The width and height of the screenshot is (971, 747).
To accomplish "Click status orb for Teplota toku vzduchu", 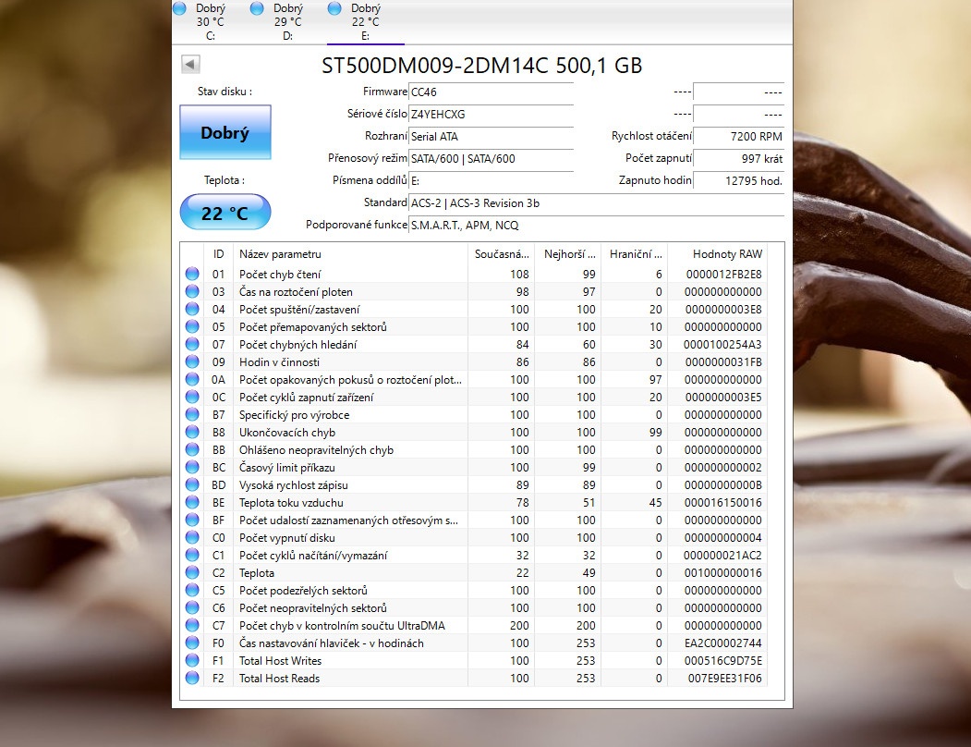I will point(192,502).
